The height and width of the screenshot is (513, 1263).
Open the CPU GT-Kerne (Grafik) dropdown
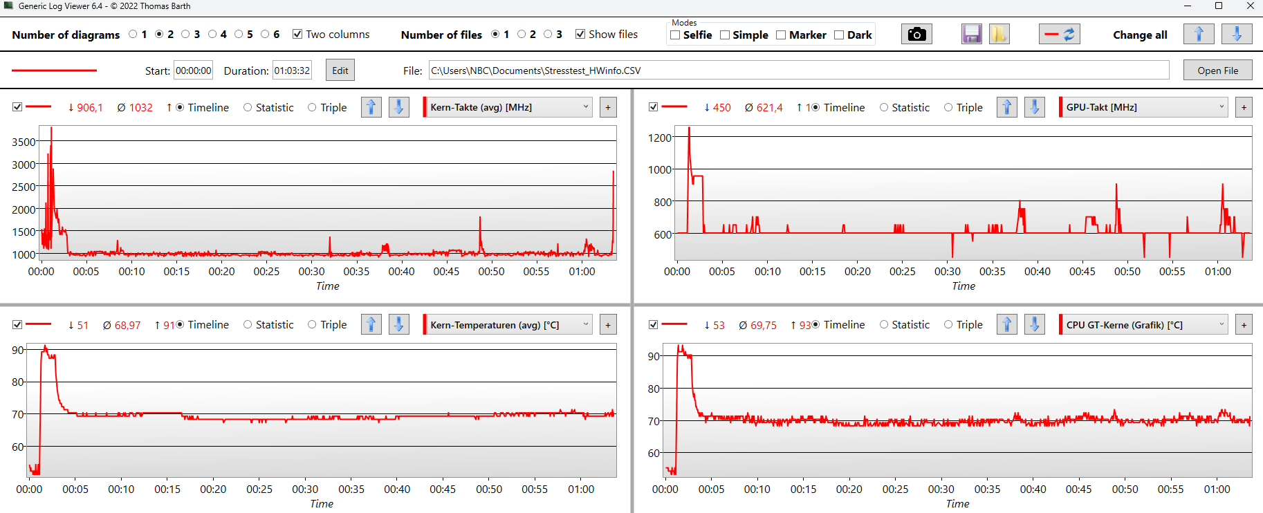1144,325
